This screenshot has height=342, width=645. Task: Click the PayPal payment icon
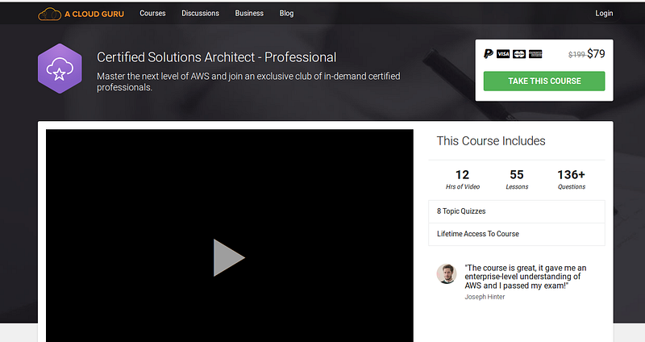pos(489,54)
